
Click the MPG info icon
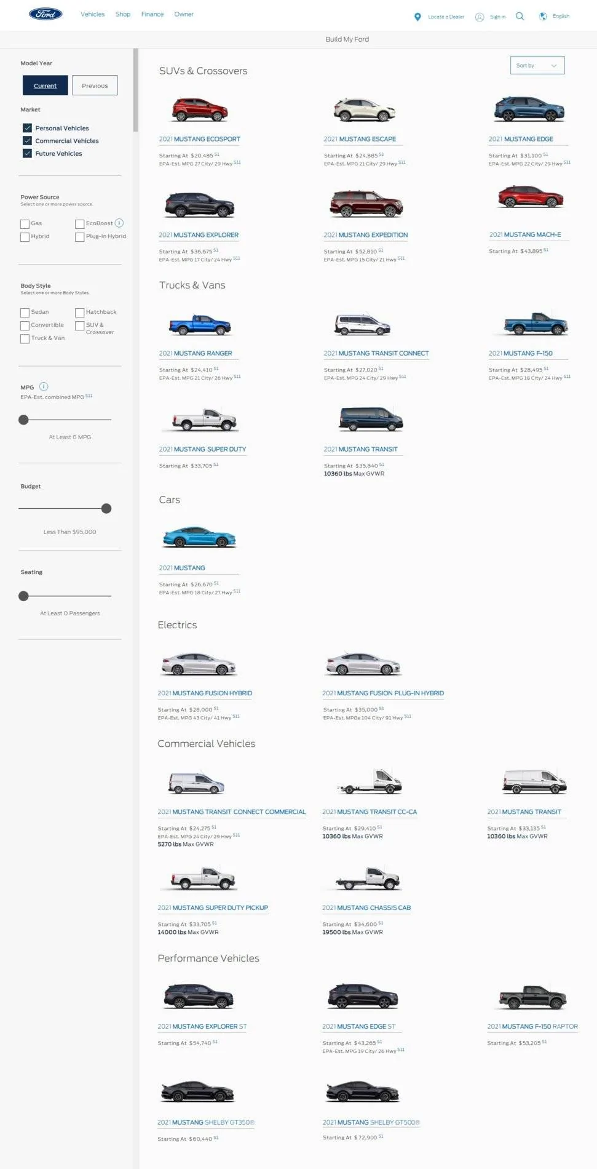[x=44, y=386]
